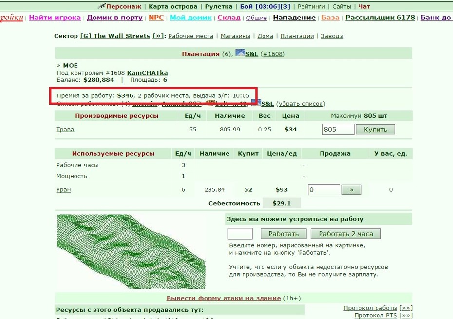Open the Склад link
Image resolution: width=453 pixels, height=319 pixels.
click(x=229, y=18)
